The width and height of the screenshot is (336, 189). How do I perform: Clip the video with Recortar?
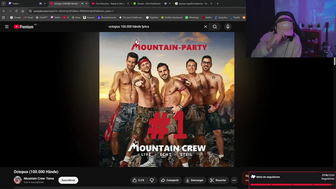(x=218, y=180)
